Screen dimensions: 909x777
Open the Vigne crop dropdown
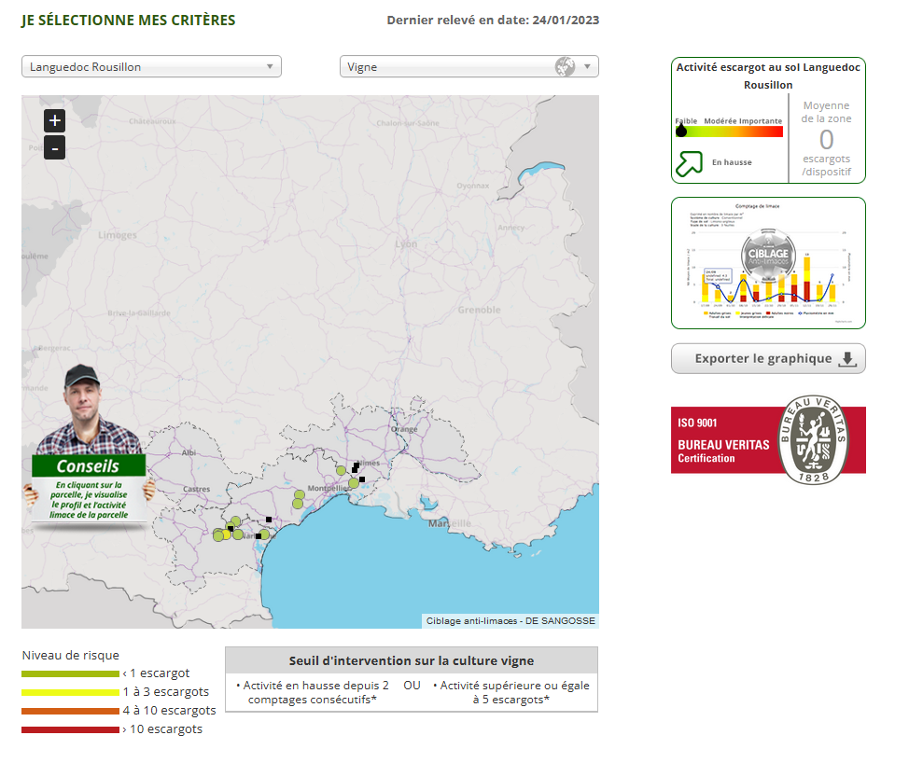(x=448, y=66)
